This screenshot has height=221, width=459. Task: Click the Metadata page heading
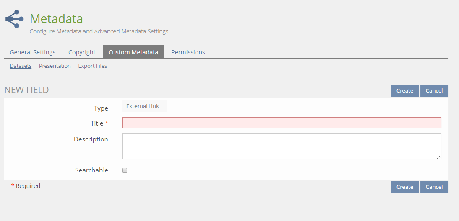(x=56, y=19)
